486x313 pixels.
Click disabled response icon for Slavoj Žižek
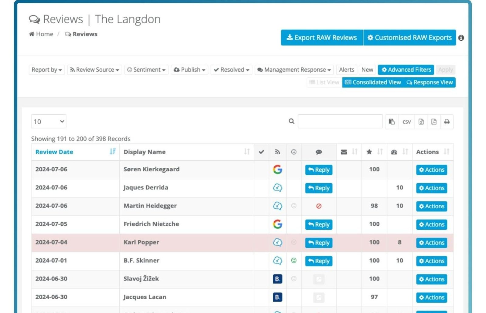tap(319, 279)
